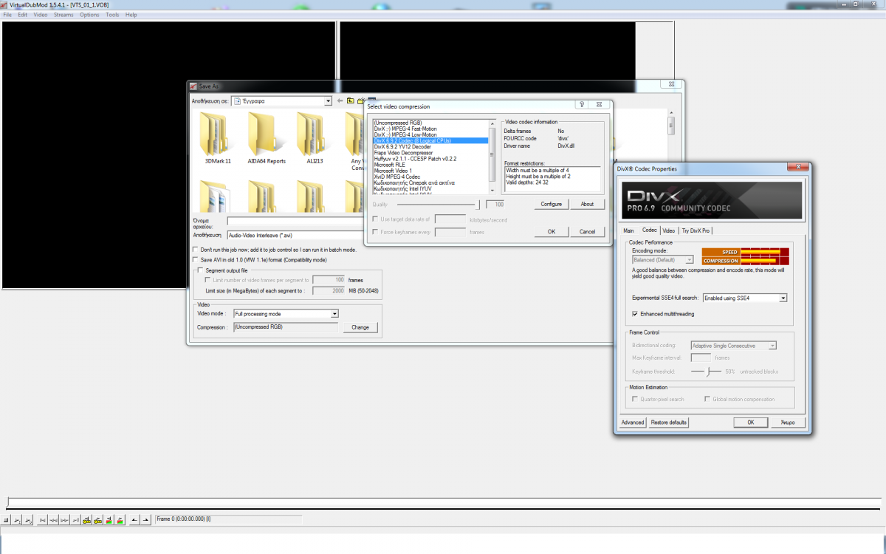Viewport: 886px width, 554px height.
Task: Open the Video mode dropdown
Action: pyautogui.click(x=334, y=314)
